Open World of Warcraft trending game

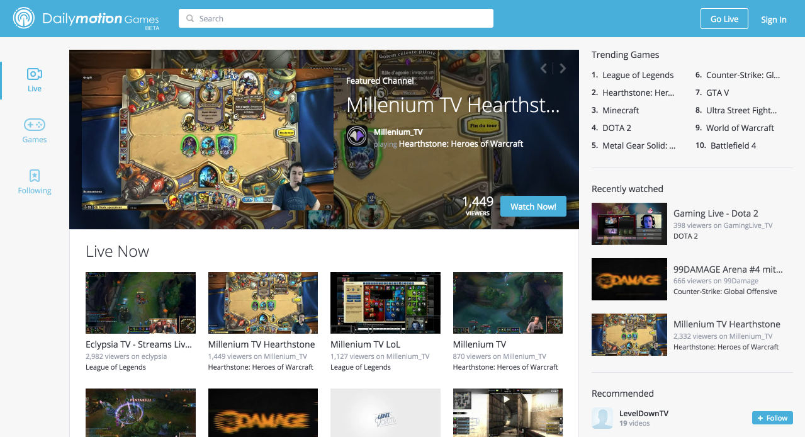tap(740, 128)
